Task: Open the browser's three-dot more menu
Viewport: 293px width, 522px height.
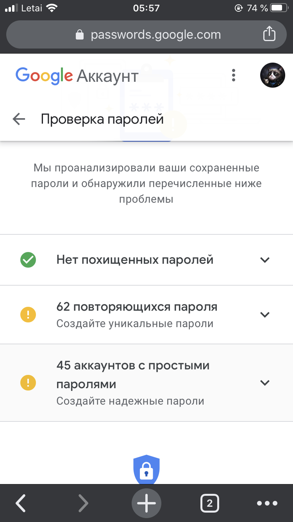Action: pyautogui.click(x=267, y=503)
